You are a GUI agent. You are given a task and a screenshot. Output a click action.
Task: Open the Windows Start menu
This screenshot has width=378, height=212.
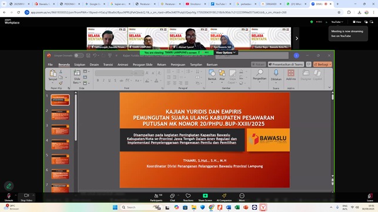tap(115, 207)
